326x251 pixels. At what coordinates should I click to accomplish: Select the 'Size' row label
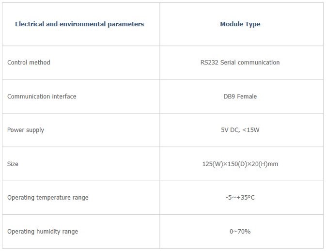13,164
